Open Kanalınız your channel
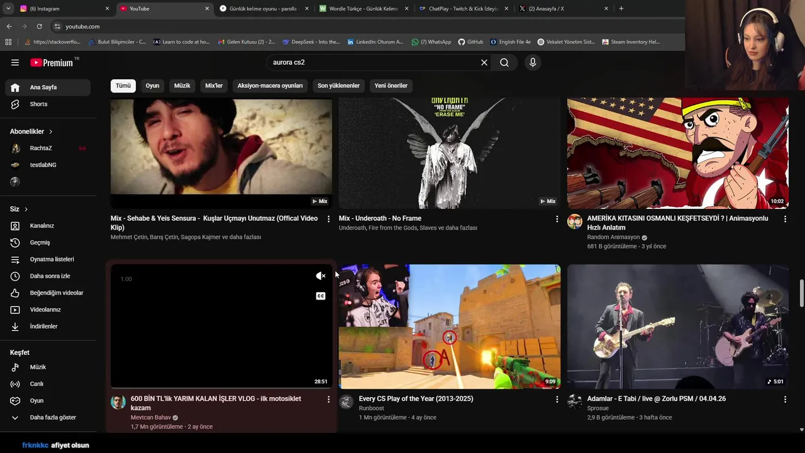This screenshot has width=805, height=453. click(48, 226)
